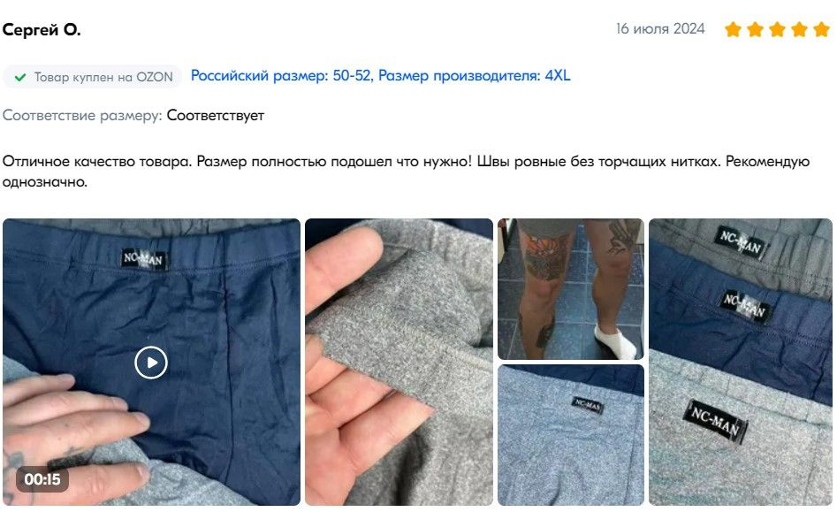The image size is (837, 512).
Task: Open the profile of reviewer Сергей О.
Action: pos(42,30)
